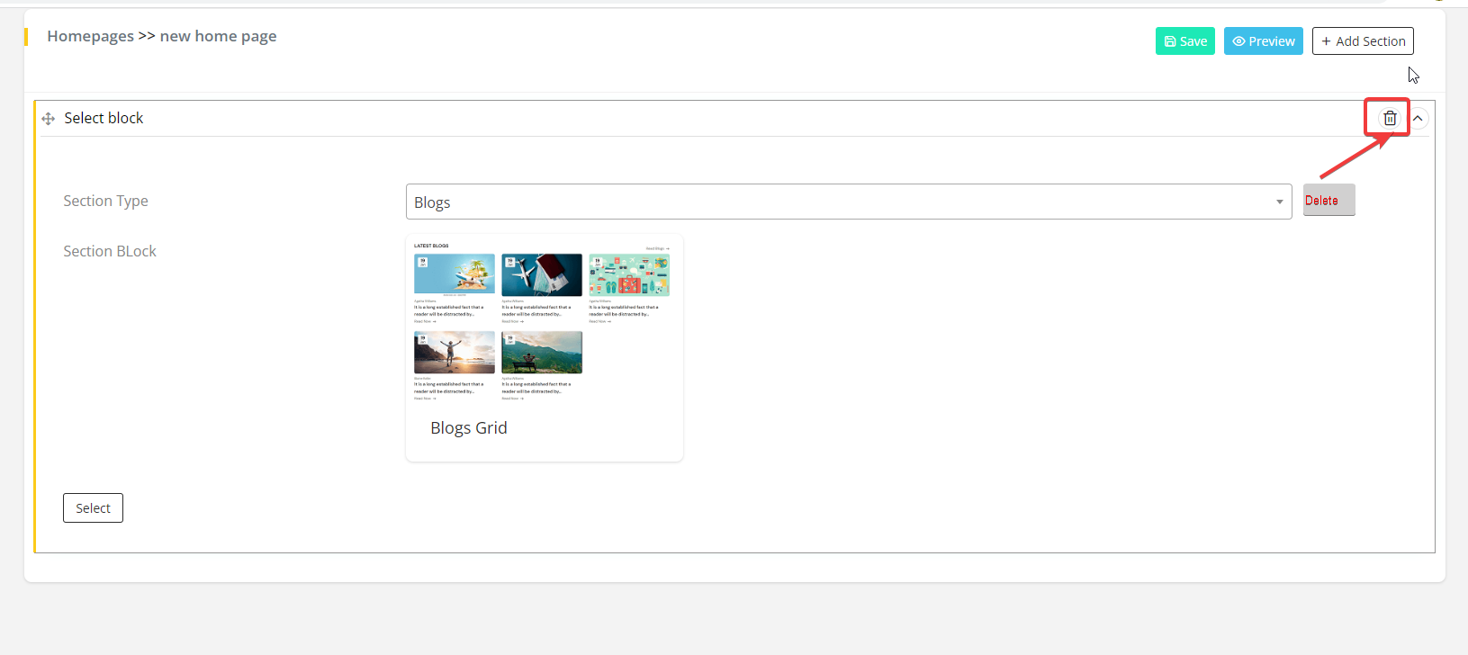Click the mountain bench blog image

[x=542, y=352]
